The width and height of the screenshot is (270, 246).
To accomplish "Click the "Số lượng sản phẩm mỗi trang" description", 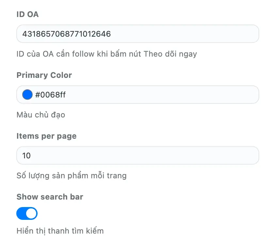I will click(71, 176).
